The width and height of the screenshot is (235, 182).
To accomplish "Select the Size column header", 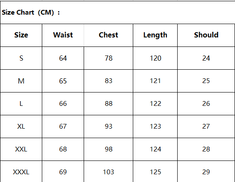I will point(21,35).
